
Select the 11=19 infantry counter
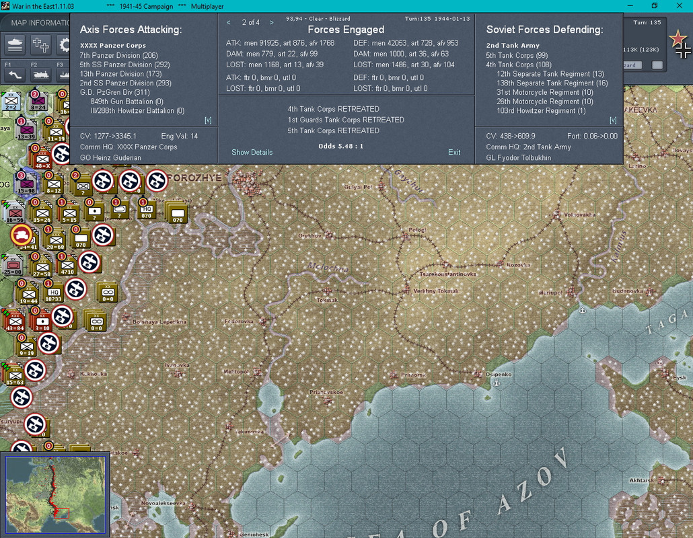56,132
